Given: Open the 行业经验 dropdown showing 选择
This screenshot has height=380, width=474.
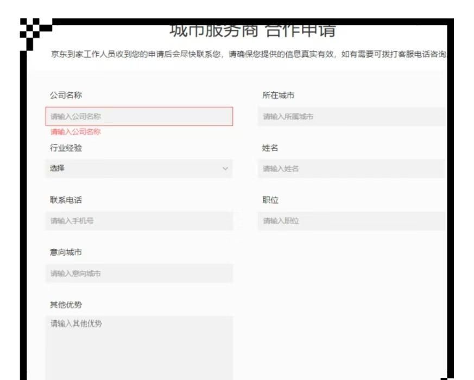Looking at the screenshot, I should click(x=139, y=169).
